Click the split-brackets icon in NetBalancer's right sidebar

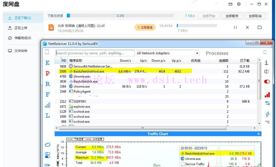267,71
